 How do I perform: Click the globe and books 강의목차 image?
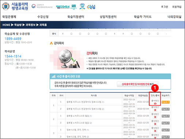[67, 59]
